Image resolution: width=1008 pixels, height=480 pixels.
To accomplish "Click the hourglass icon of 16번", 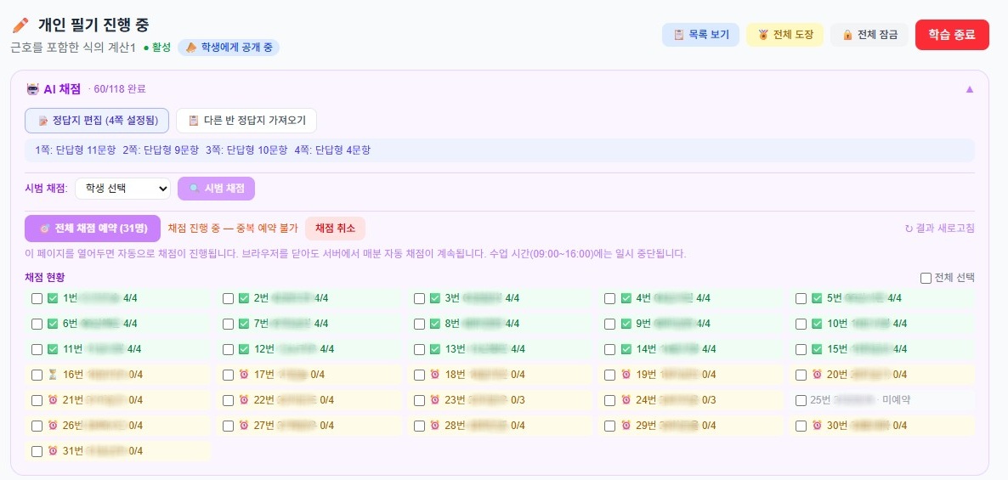I will click(x=53, y=375).
